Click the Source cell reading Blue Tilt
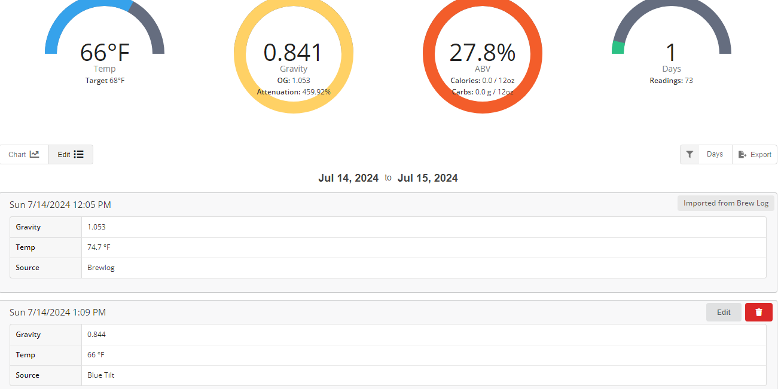 [100, 375]
